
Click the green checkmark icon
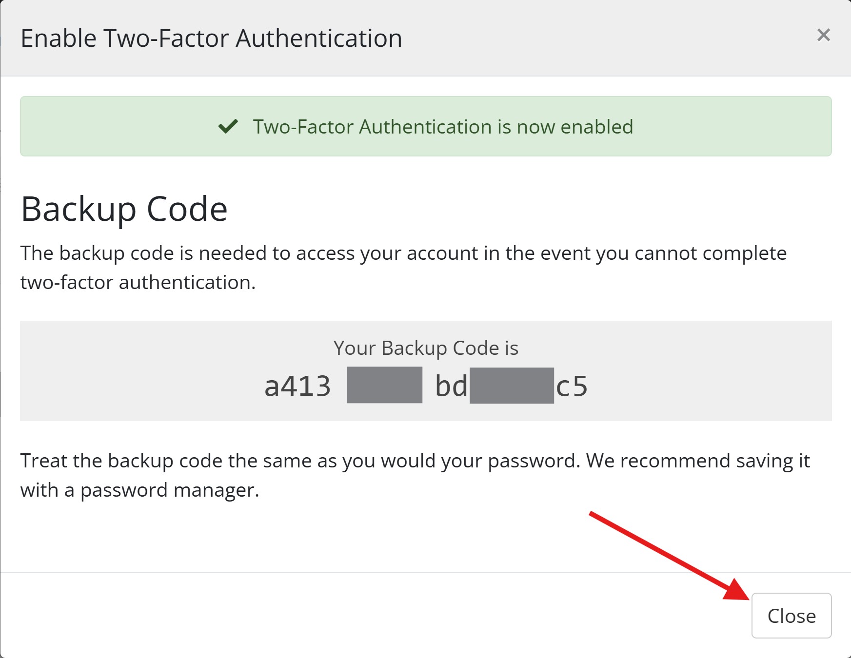point(228,126)
